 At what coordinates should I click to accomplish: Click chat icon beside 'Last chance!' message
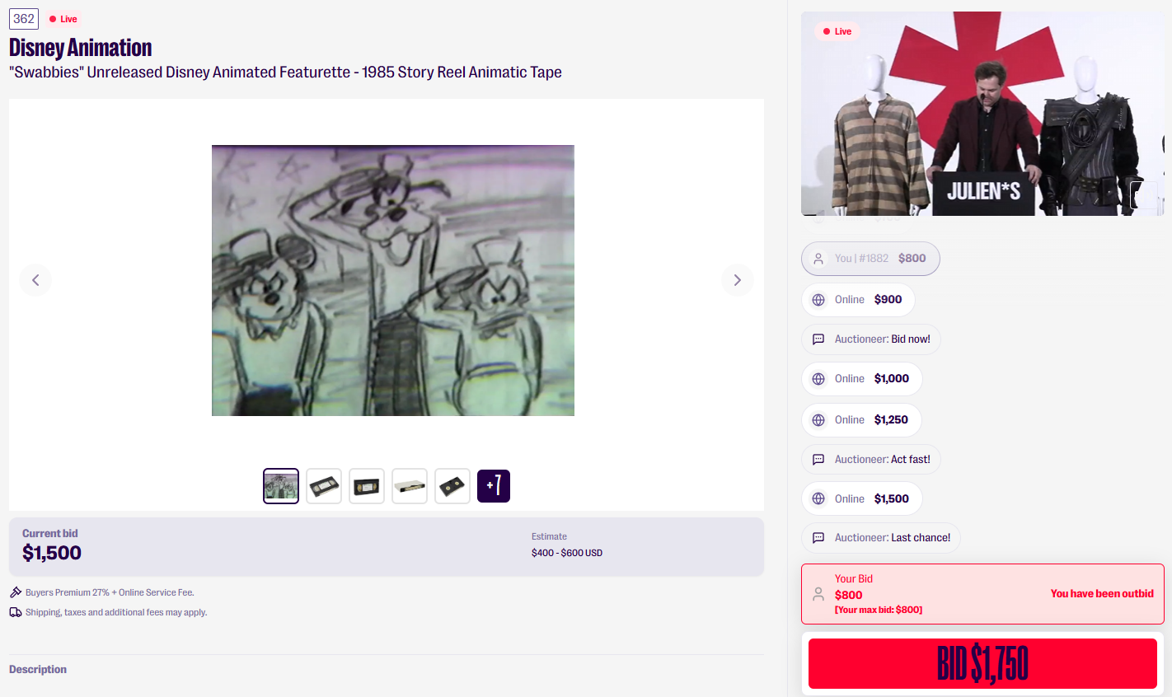(x=818, y=538)
